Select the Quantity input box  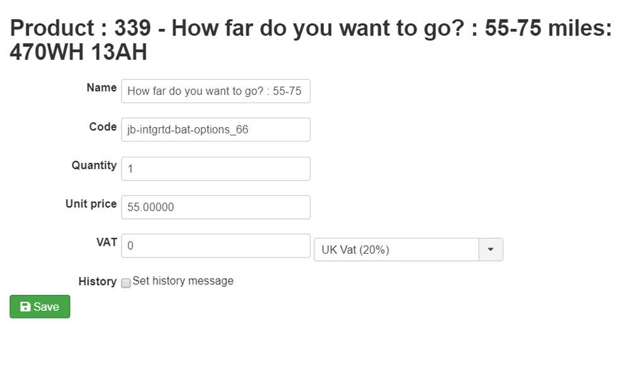215,169
